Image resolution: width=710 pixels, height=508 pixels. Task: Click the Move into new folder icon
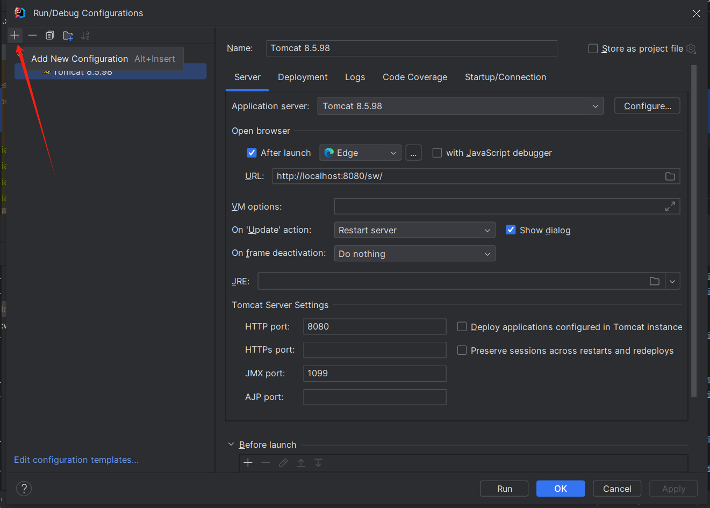point(68,35)
